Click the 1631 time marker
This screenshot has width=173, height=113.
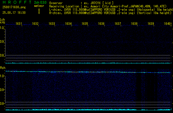pyautogui.click(x=19, y=24)
